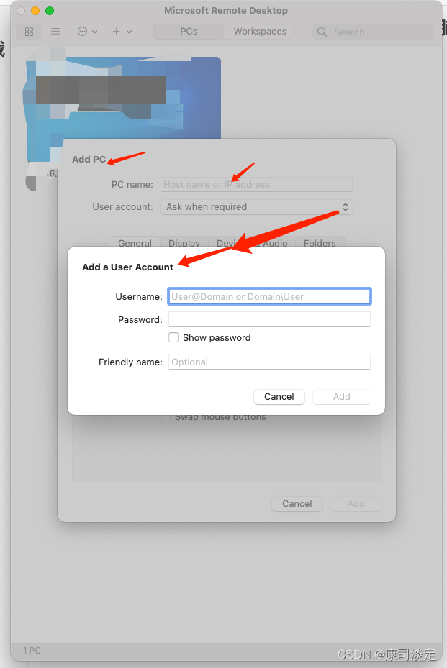
Task: Click the Friendly name optional field
Action: point(269,362)
